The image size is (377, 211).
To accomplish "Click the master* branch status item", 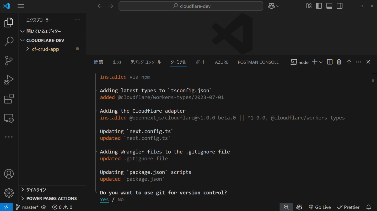I will (x=27, y=207).
